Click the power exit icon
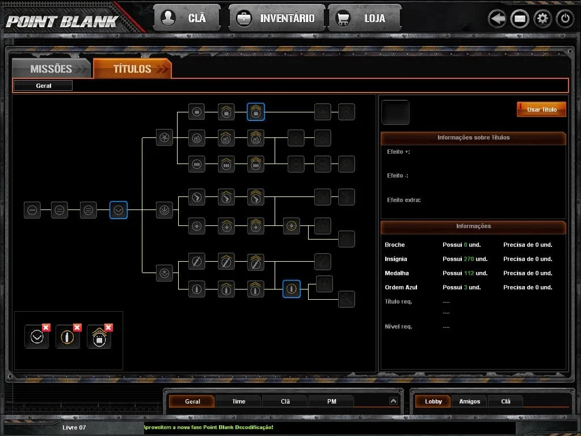The width and height of the screenshot is (581, 436). (x=565, y=19)
